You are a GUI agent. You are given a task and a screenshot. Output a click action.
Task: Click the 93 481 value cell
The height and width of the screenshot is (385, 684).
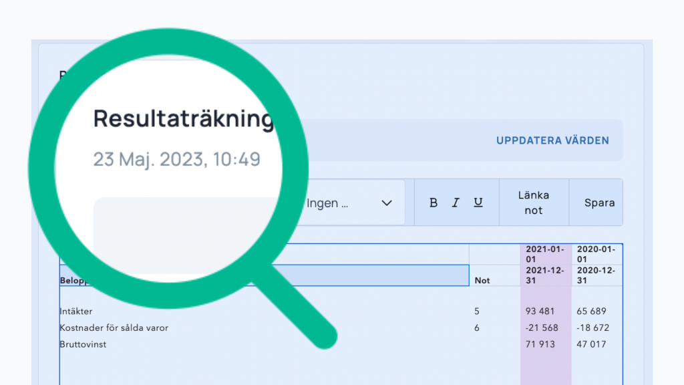point(541,311)
